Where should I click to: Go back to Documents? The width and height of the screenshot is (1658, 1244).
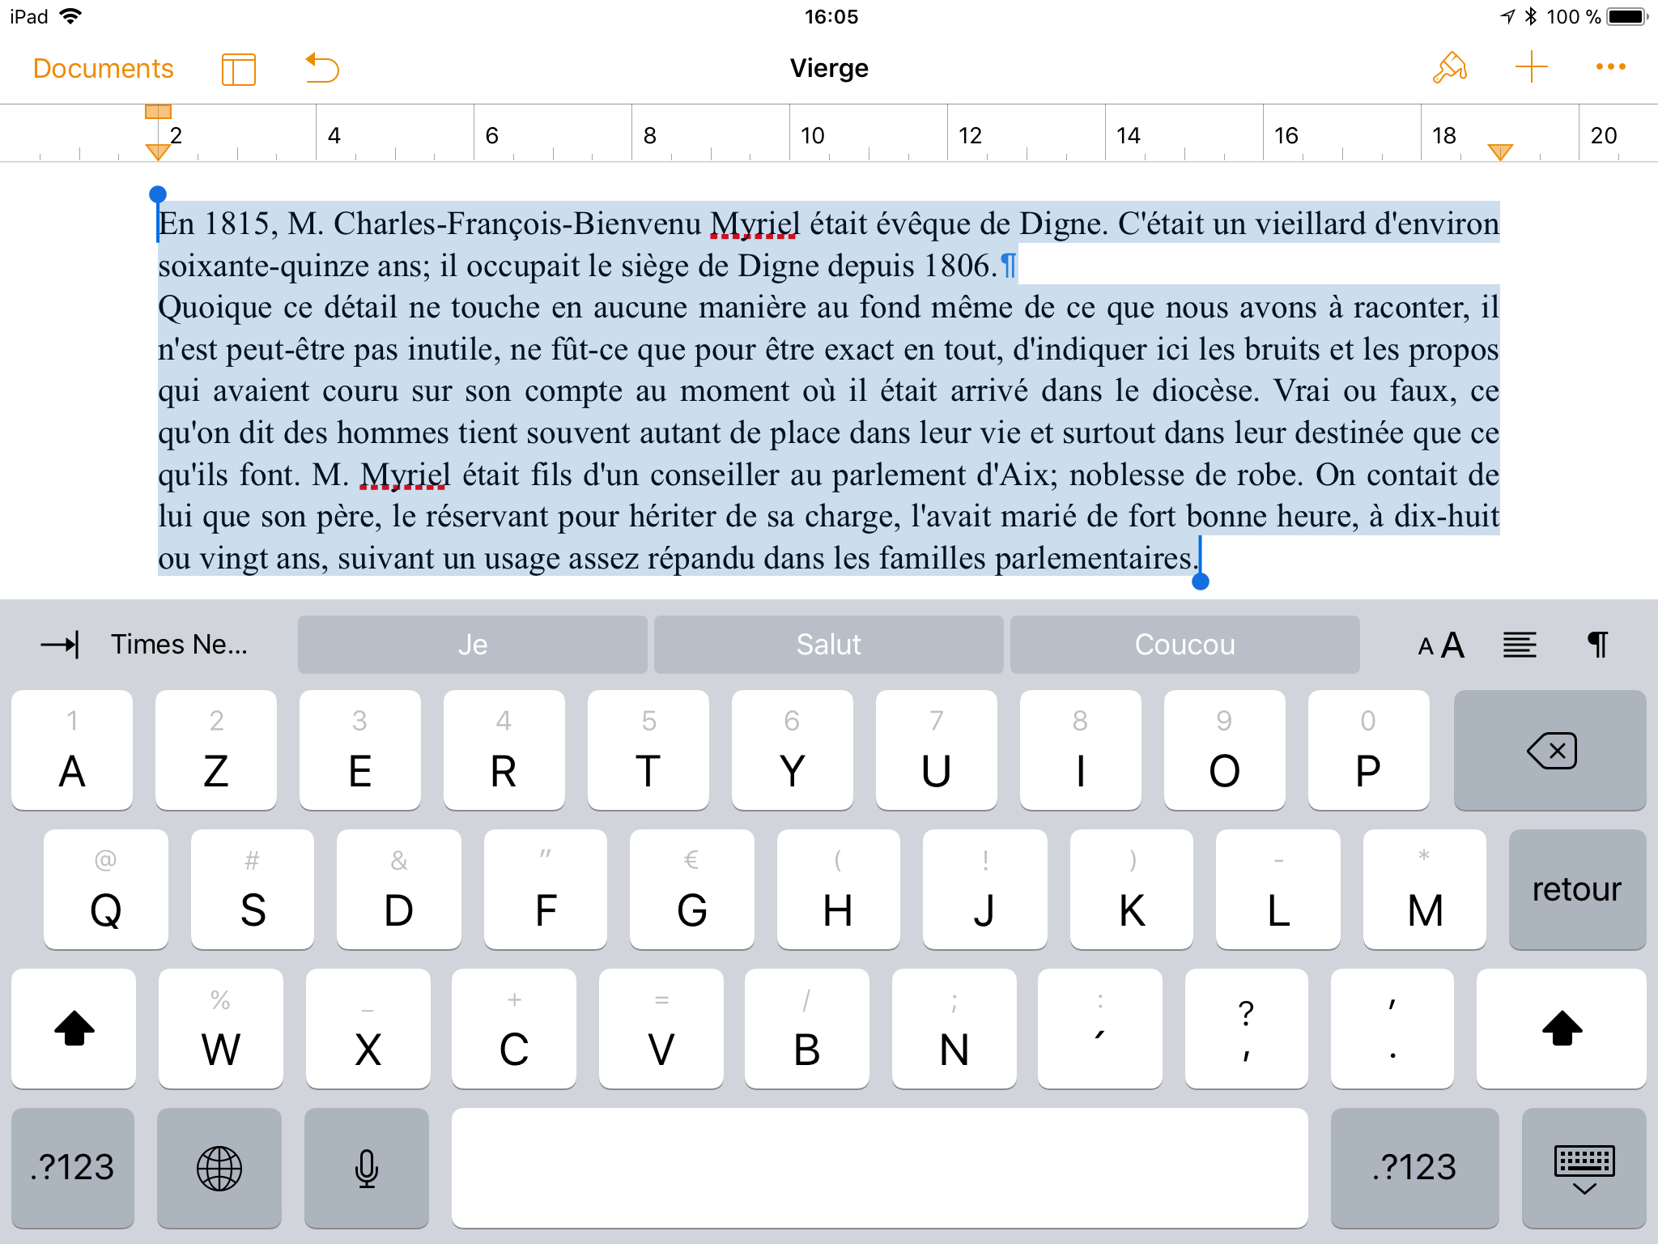pos(103,69)
